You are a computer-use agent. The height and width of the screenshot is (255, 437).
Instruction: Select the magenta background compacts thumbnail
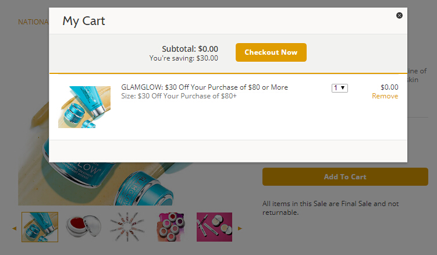click(x=214, y=227)
